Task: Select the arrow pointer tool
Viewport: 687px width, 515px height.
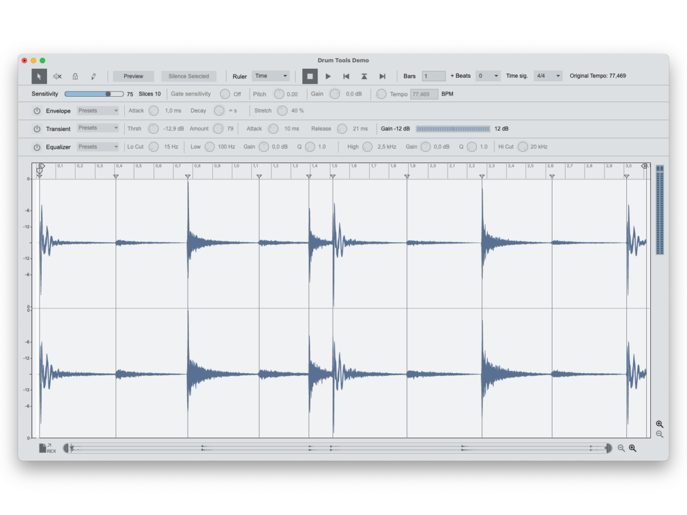Action: [x=39, y=76]
